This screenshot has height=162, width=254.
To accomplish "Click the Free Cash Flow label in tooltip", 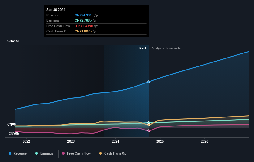I will 58,26.
